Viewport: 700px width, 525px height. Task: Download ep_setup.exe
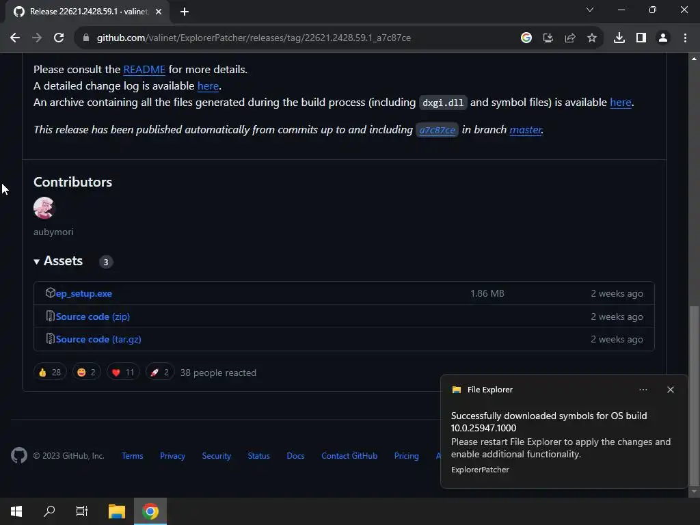pyautogui.click(x=84, y=294)
